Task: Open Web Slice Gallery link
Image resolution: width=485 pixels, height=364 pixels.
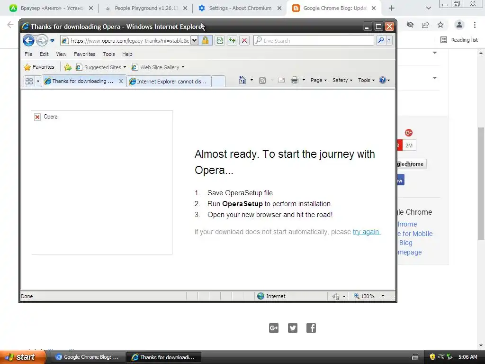Action: (158, 67)
